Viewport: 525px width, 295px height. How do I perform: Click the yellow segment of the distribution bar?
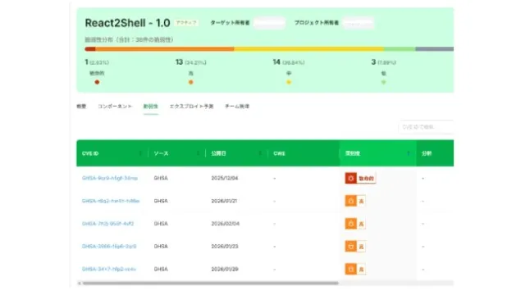308,49
